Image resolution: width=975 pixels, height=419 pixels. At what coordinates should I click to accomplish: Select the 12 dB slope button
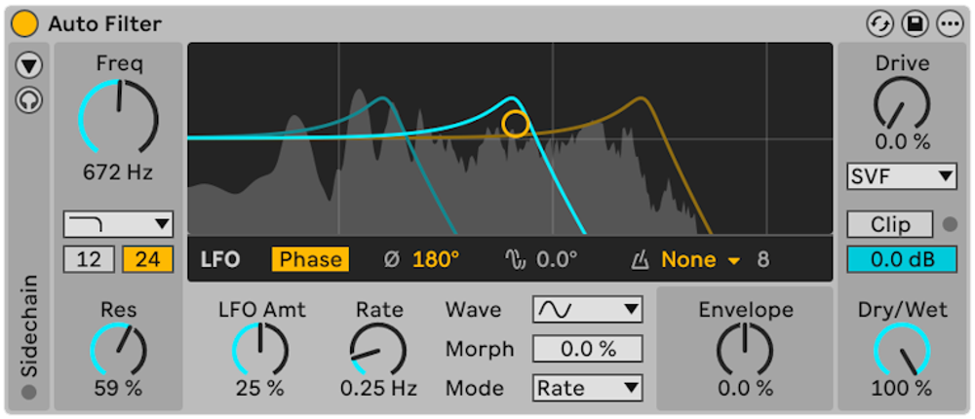pyautogui.click(x=89, y=259)
